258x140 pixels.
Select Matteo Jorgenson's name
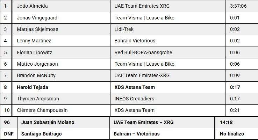[x=37, y=64]
